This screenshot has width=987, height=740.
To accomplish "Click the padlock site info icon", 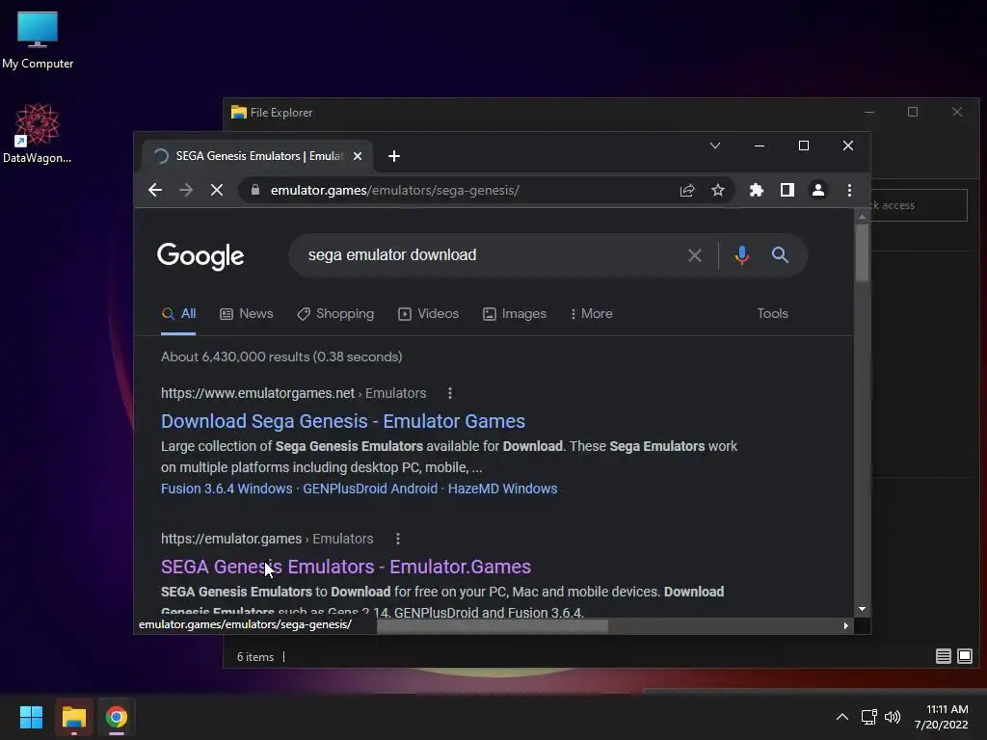I will [254, 190].
